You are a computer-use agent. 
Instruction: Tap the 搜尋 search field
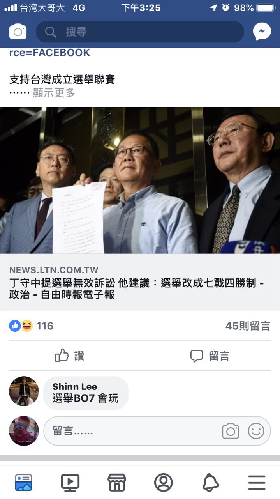(140, 32)
